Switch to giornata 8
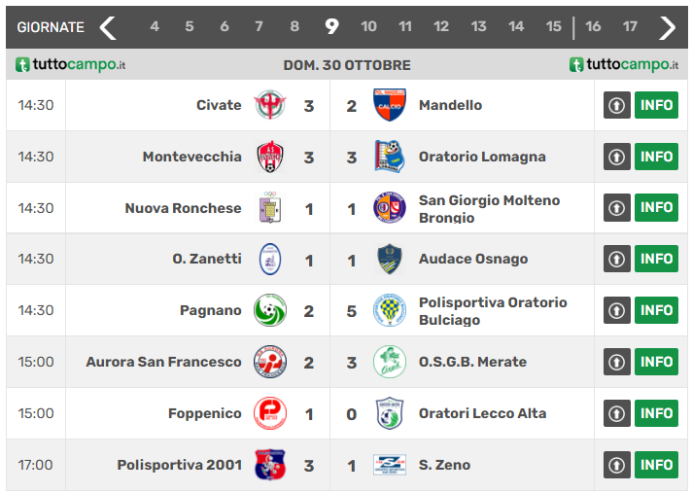The image size is (692, 493). (x=294, y=27)
